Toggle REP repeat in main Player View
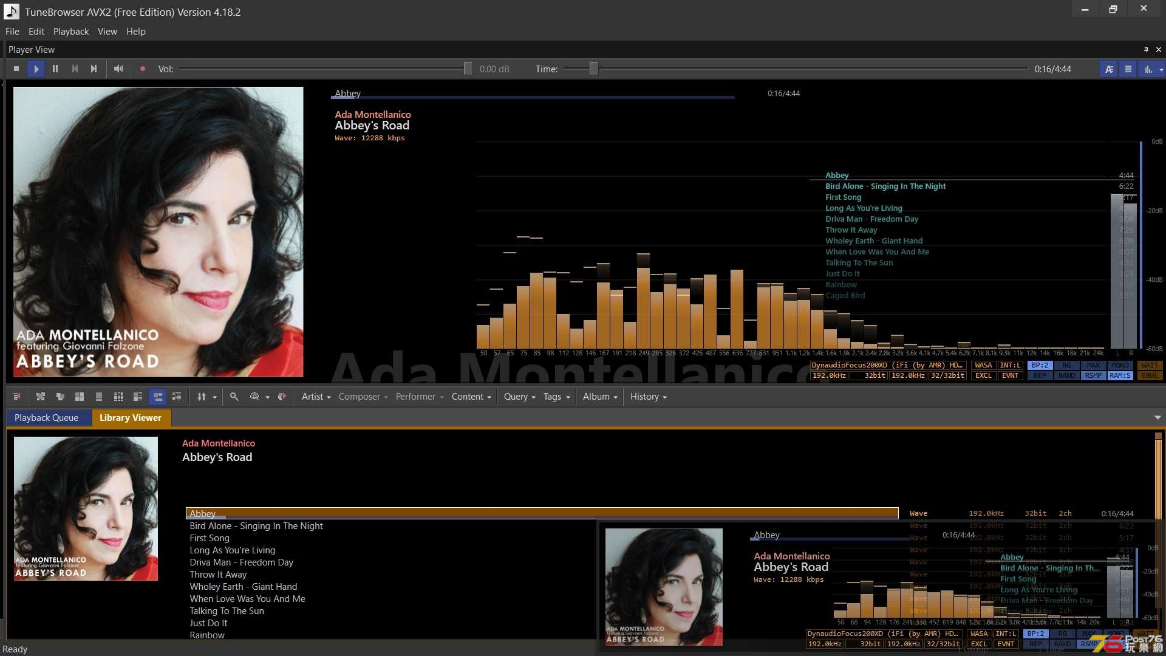Screen dimensions: 1166x656 pyautogui.click(x=1040, y=376)
